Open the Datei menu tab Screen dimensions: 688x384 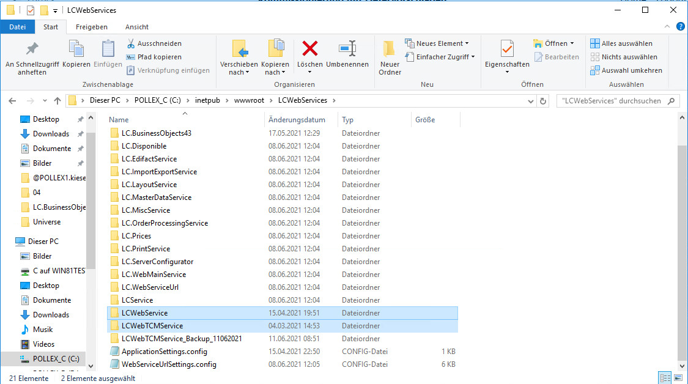coord(18,27)
